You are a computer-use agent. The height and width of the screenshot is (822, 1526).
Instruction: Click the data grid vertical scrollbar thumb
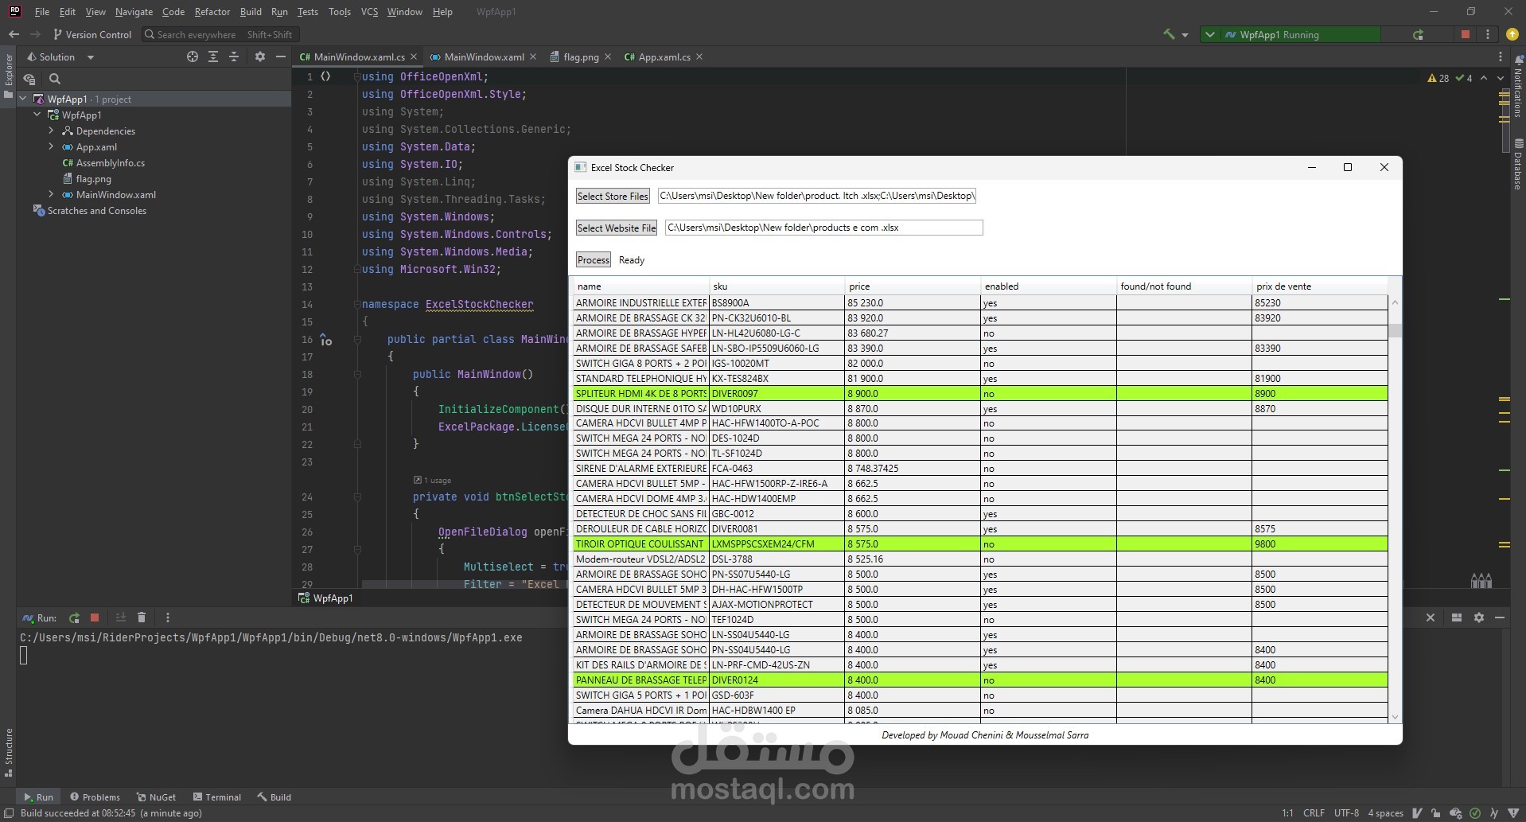tap(1395, 330)
